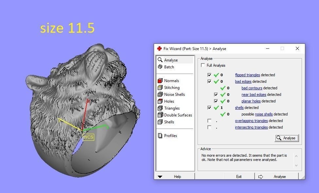Click the Analyse button with magnifier
Image resolution: width=319 pixels, height=193 pixels.
click(x=287, y=138)
